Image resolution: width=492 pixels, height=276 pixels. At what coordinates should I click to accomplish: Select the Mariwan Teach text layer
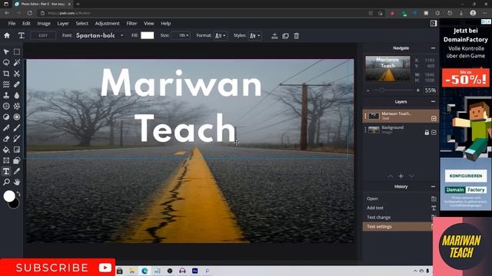(x=401, y=116)
